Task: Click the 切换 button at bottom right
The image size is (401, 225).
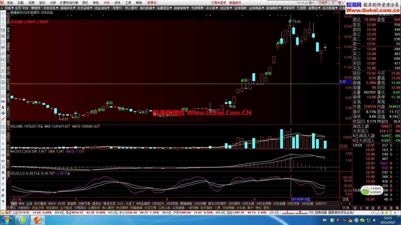Action: 346,208
